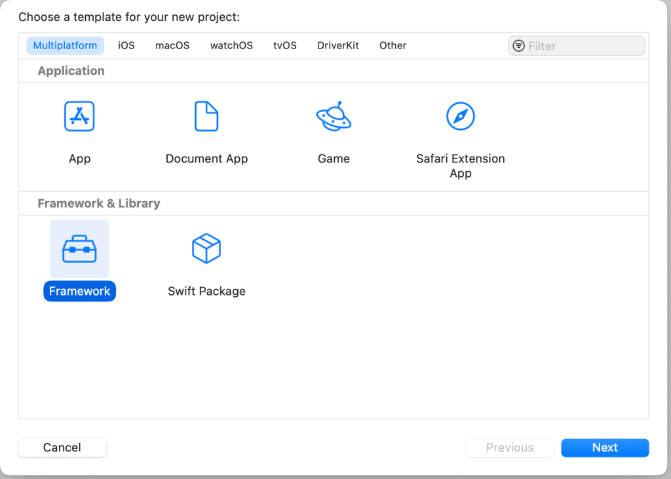Click the Framework toolbox icon
The width and height of the screenshot is (671, 479).
coord(79,249)
